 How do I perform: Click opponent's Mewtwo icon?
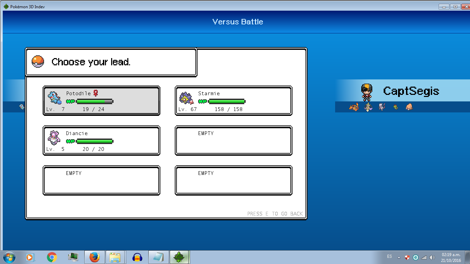click(382, 107)
